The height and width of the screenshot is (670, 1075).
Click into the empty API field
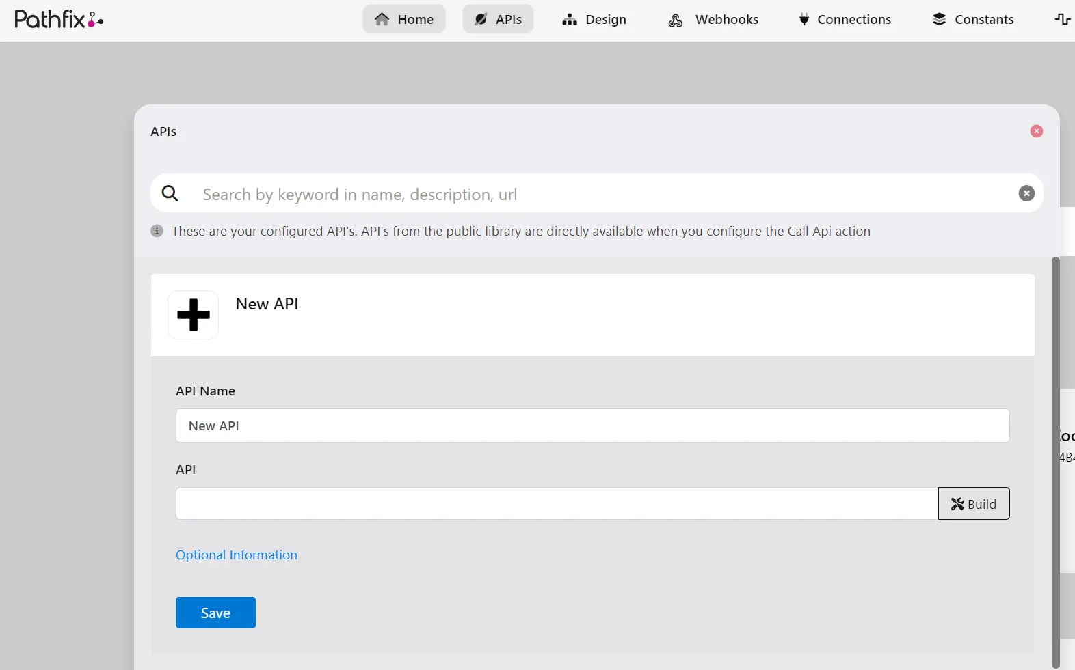(557, 503)
